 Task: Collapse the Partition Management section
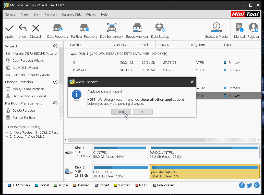55,103
